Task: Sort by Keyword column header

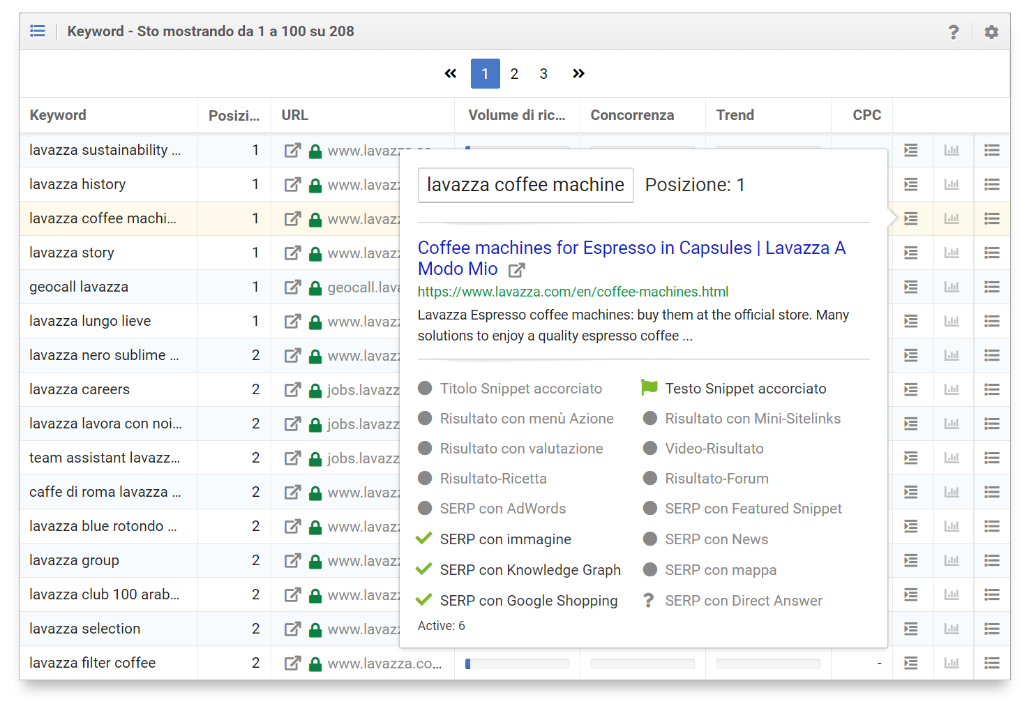Action: 58,115
